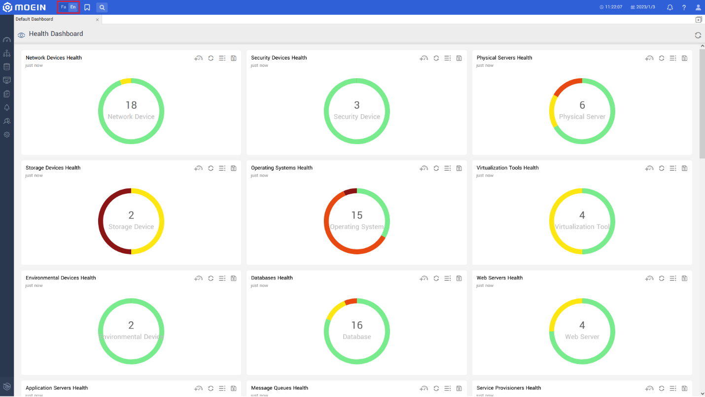The width and height of the screenshot is (705, 397).
Task: Click the 15 Operating System count
Action: click(x=357, y=215)
